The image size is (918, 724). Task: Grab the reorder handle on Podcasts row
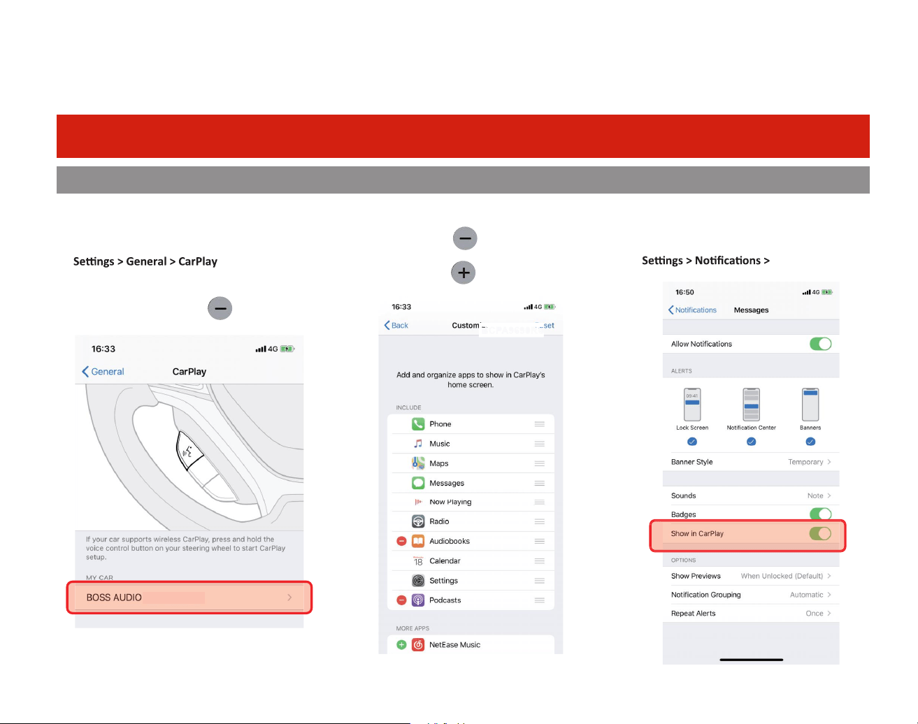tap(539, 600)
